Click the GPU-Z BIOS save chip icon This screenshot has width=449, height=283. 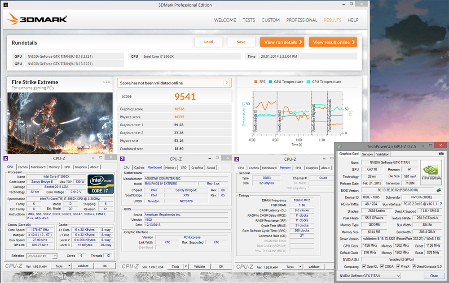tap(439, 190)
